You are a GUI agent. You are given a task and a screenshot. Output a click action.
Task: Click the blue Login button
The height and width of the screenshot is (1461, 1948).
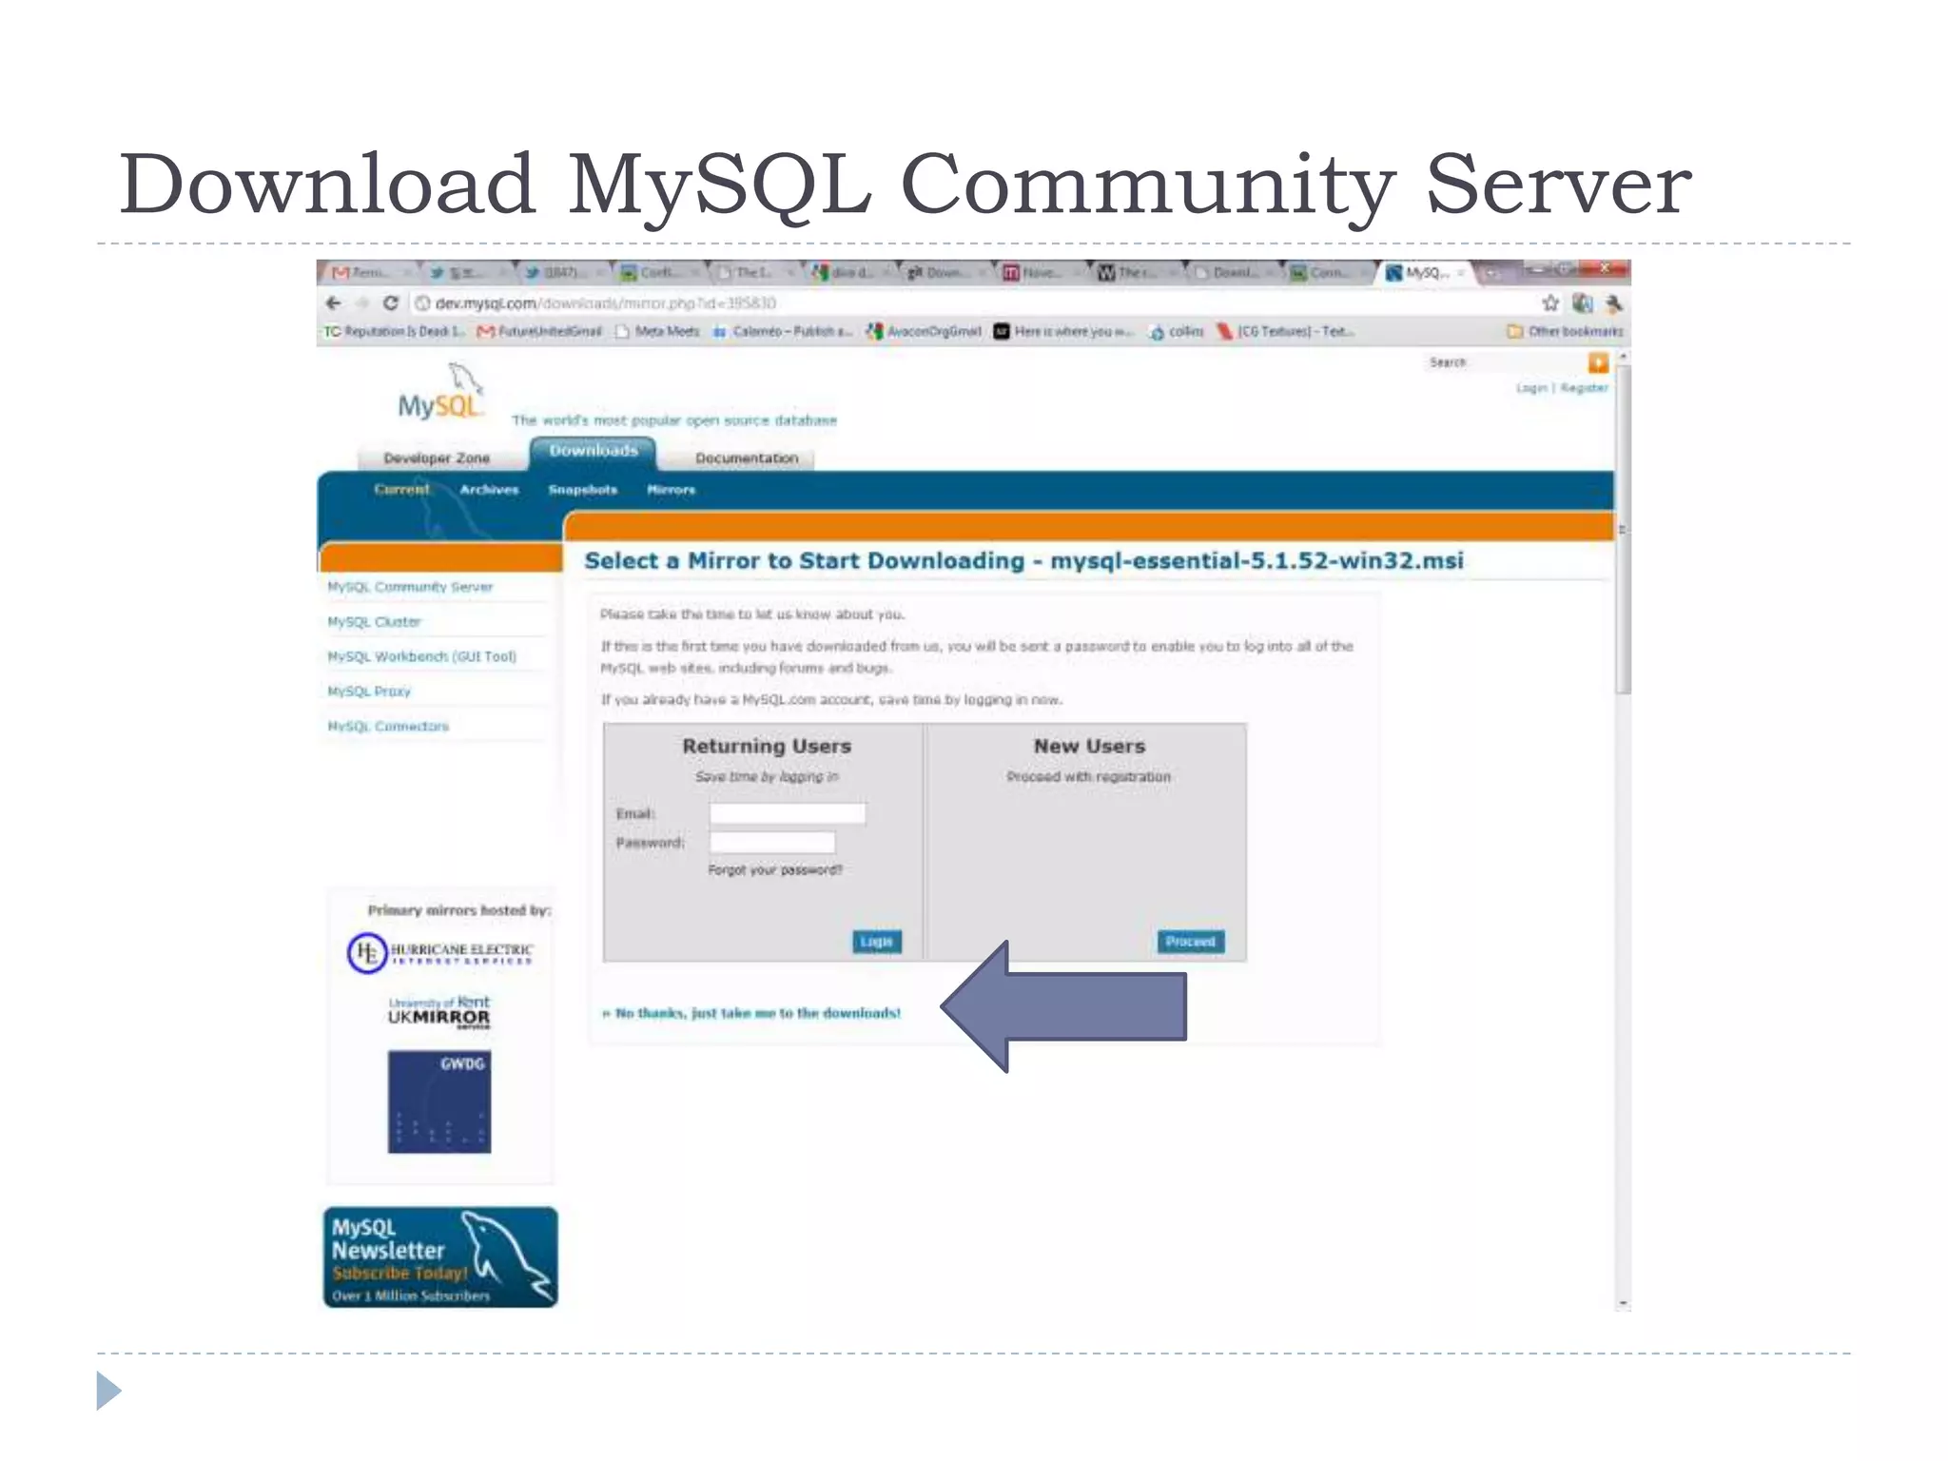pyautogui.click(x=876, y=942)
